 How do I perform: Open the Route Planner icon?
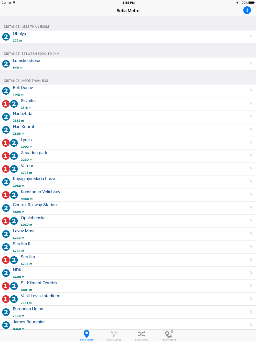click(169, 334)
